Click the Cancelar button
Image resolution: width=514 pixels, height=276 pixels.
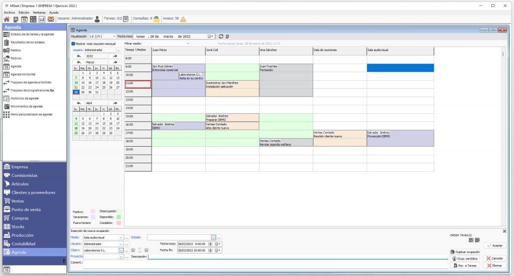(x=494, y=258)
